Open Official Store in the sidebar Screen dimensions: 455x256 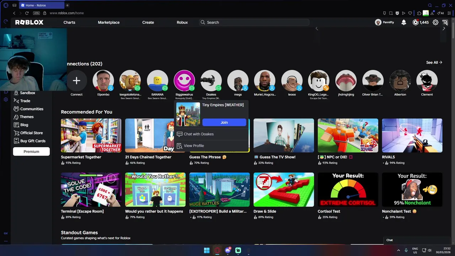(28, 133)
